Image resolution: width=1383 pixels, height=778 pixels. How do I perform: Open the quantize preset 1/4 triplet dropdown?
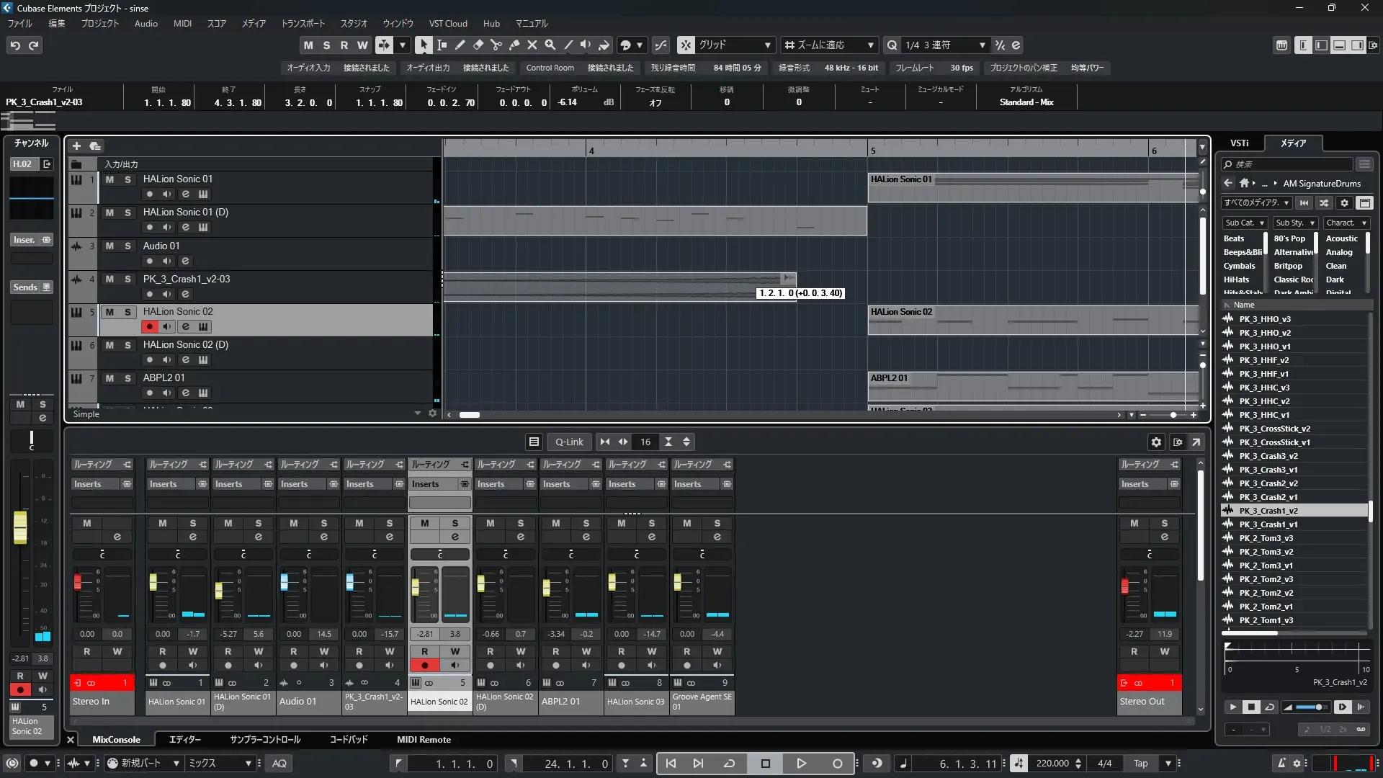coord(982,45)
